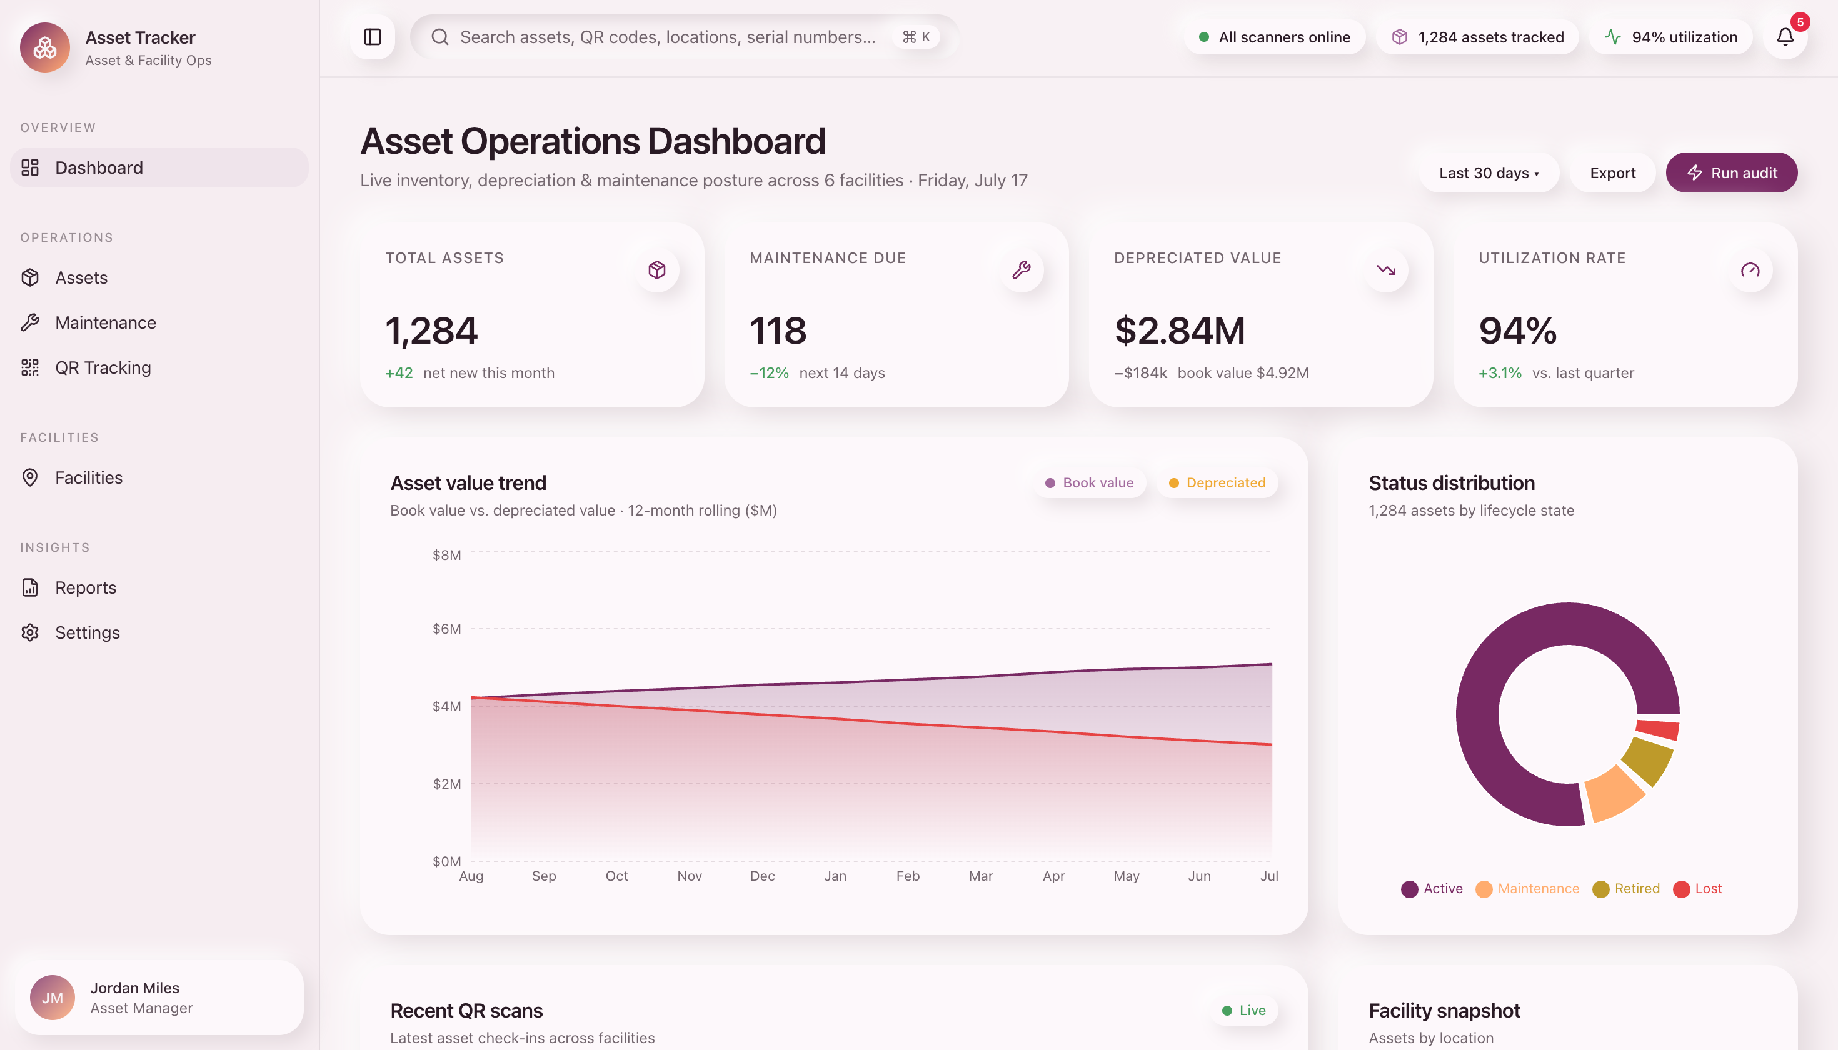Click the 1,284 total assets value
1838x1050 pixels.
coord(431,330)
